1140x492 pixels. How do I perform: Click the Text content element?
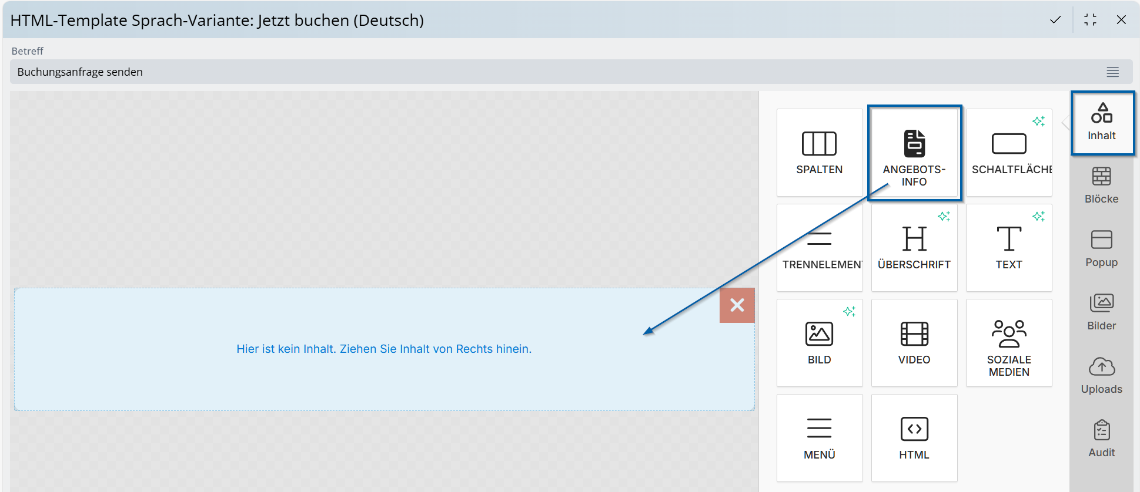pyautogui.click(x=1008, y=248)
